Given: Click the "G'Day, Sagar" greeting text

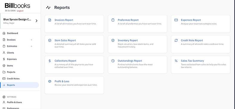Looking at the screenshot, I should pos(9,23).
